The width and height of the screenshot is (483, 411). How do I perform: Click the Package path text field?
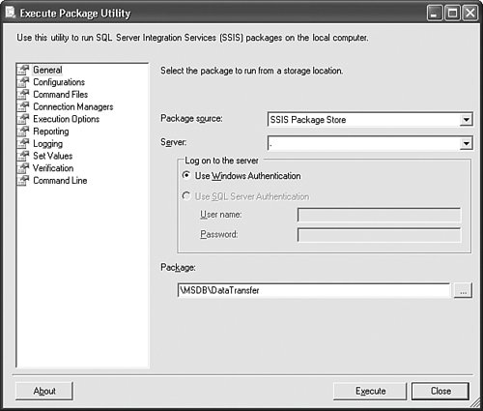click(x=314, y=290)
